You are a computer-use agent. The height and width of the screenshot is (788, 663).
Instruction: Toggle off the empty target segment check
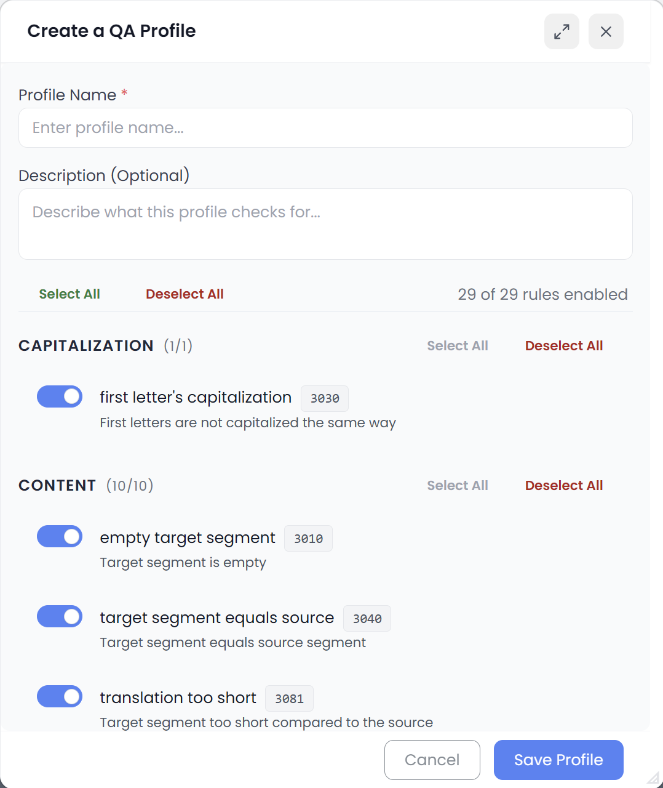[x=59, y=536]
